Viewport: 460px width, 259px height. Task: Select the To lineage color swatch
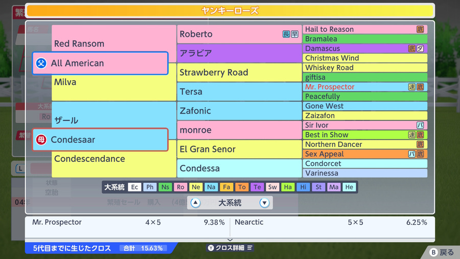242,187
